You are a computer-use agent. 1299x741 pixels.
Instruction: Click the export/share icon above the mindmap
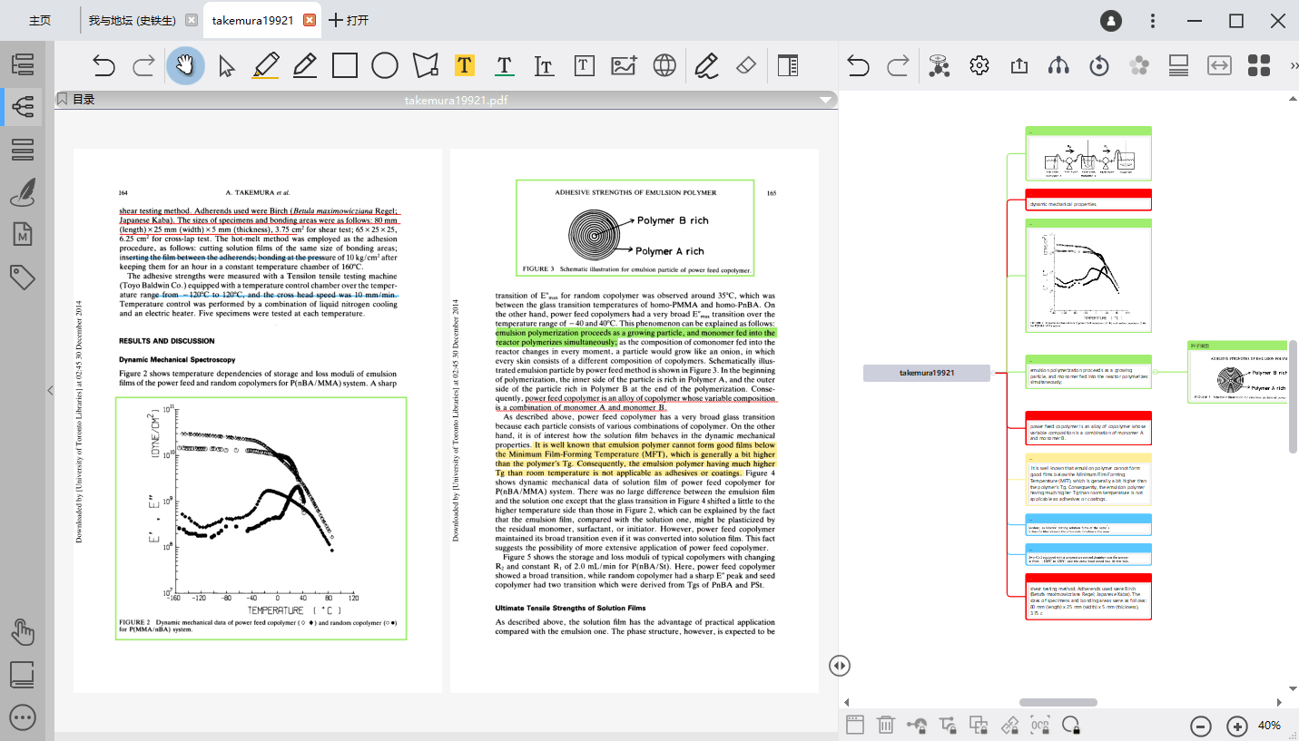(x=1018, y=64)
